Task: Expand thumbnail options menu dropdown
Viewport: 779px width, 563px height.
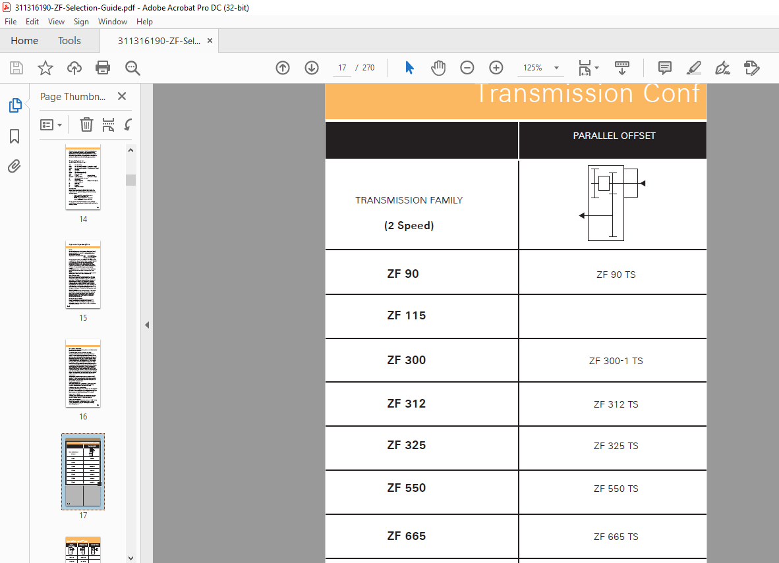Action: click(x=51, y=124)
